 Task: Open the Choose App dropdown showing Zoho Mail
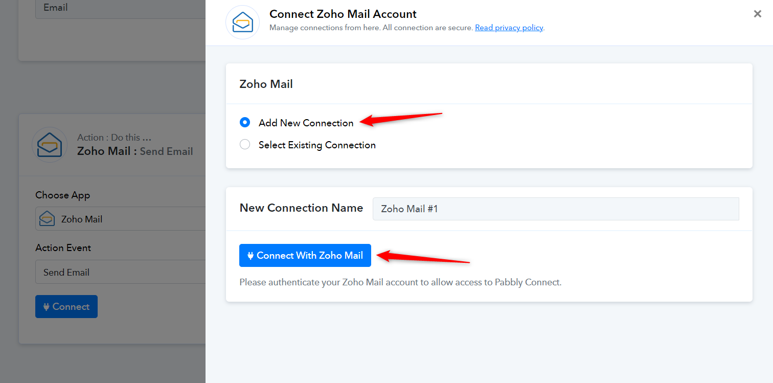[x=120, y=219]
